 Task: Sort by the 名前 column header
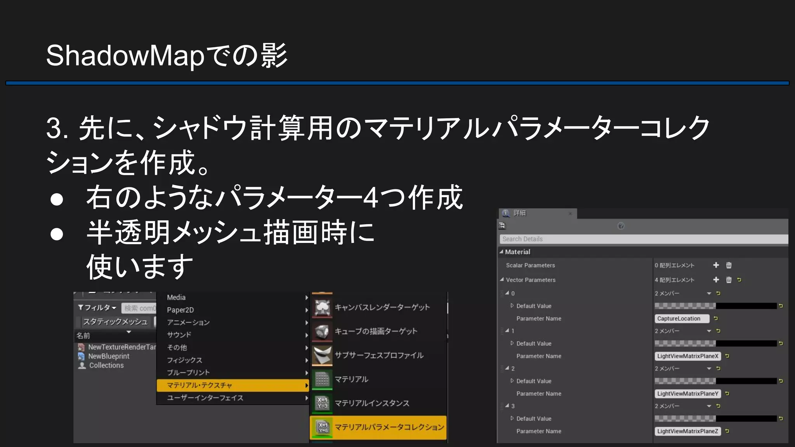point(83,336)
